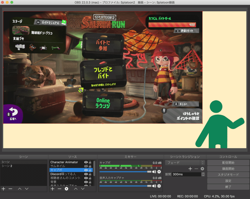Mute the キャプボ mixer speaker icon
The height and width of the screenshot is (199, 250).
pyautogui.click(x=154, y=172)
